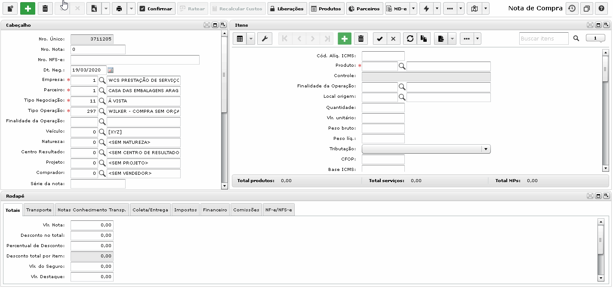This screenshot has width=613, height=288.
Task: Open the calendar picker beside Dt. Neg.
Action: [x=110, y=70]
